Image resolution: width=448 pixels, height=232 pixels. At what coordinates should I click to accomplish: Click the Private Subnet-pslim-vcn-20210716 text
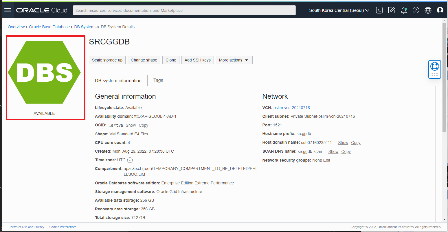point(323,116)
